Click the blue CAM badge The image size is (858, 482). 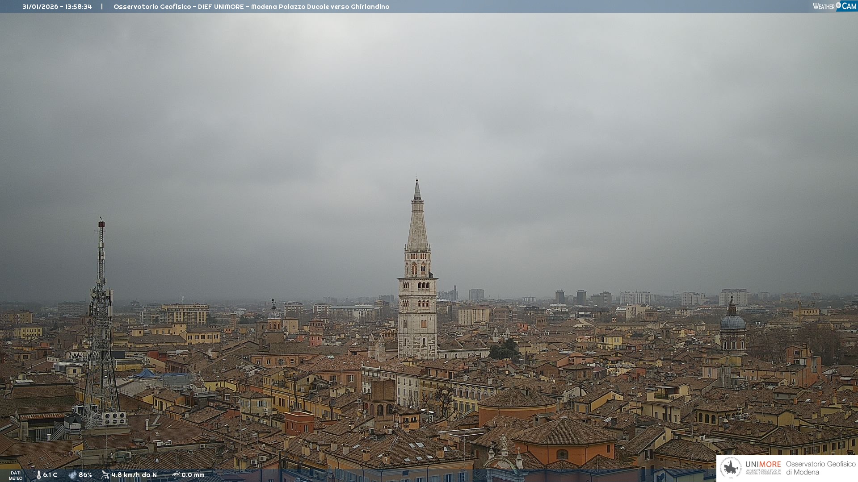coord(849,6)
